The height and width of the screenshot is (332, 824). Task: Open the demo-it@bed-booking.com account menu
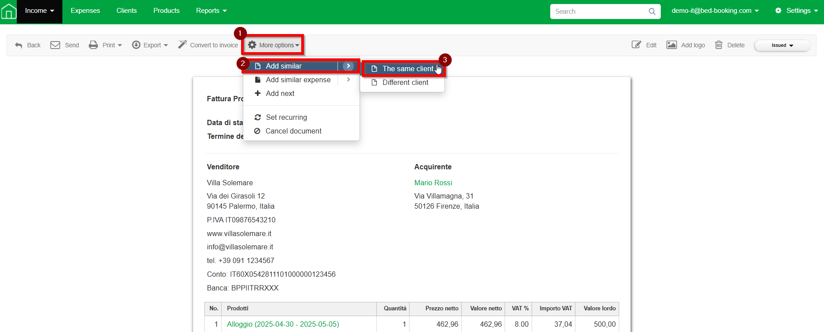click(x=715, y=11)
